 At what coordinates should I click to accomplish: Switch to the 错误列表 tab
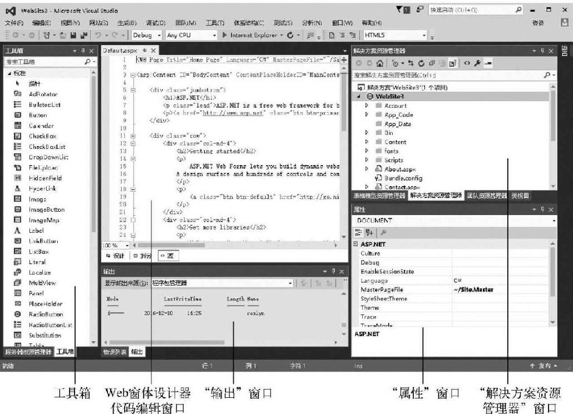(x=115, y=352)
